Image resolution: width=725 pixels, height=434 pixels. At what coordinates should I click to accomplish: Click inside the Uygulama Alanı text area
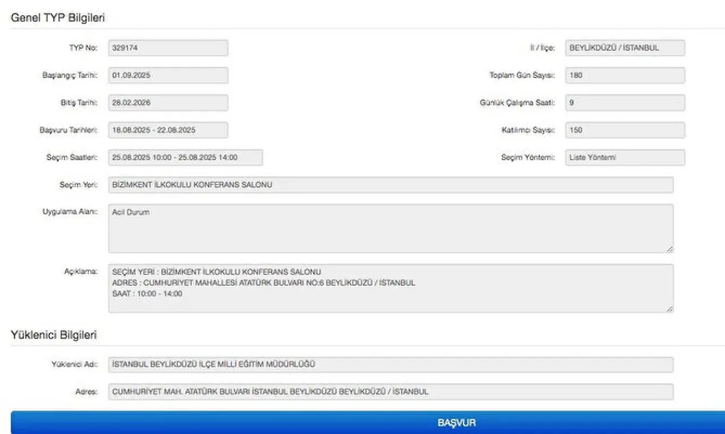tap(390, 229)
